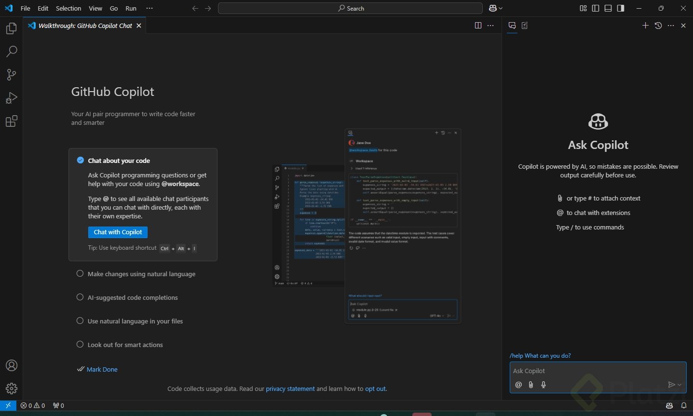Click the 'Ask Copilot' heading in chat panel

tap(598, 145)
